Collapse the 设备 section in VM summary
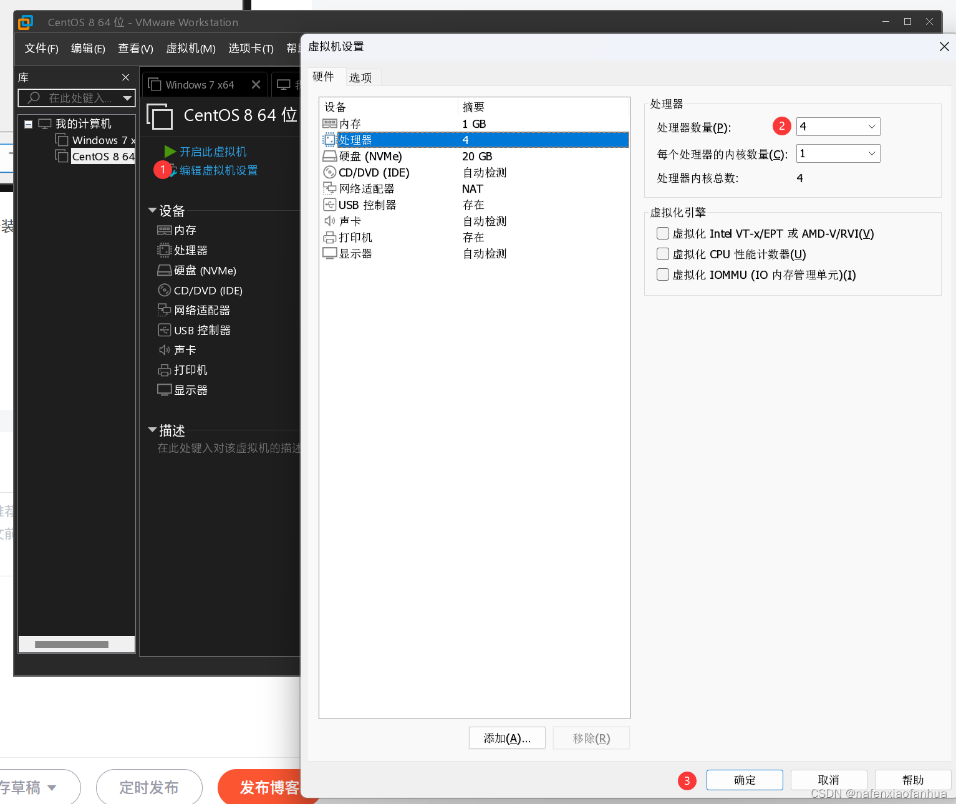 click(152, 210)
